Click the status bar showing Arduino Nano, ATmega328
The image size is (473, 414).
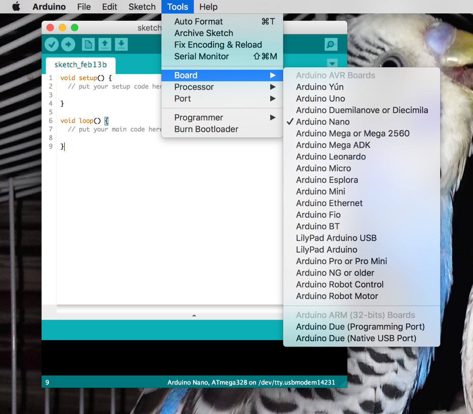(x=251, y=382)
